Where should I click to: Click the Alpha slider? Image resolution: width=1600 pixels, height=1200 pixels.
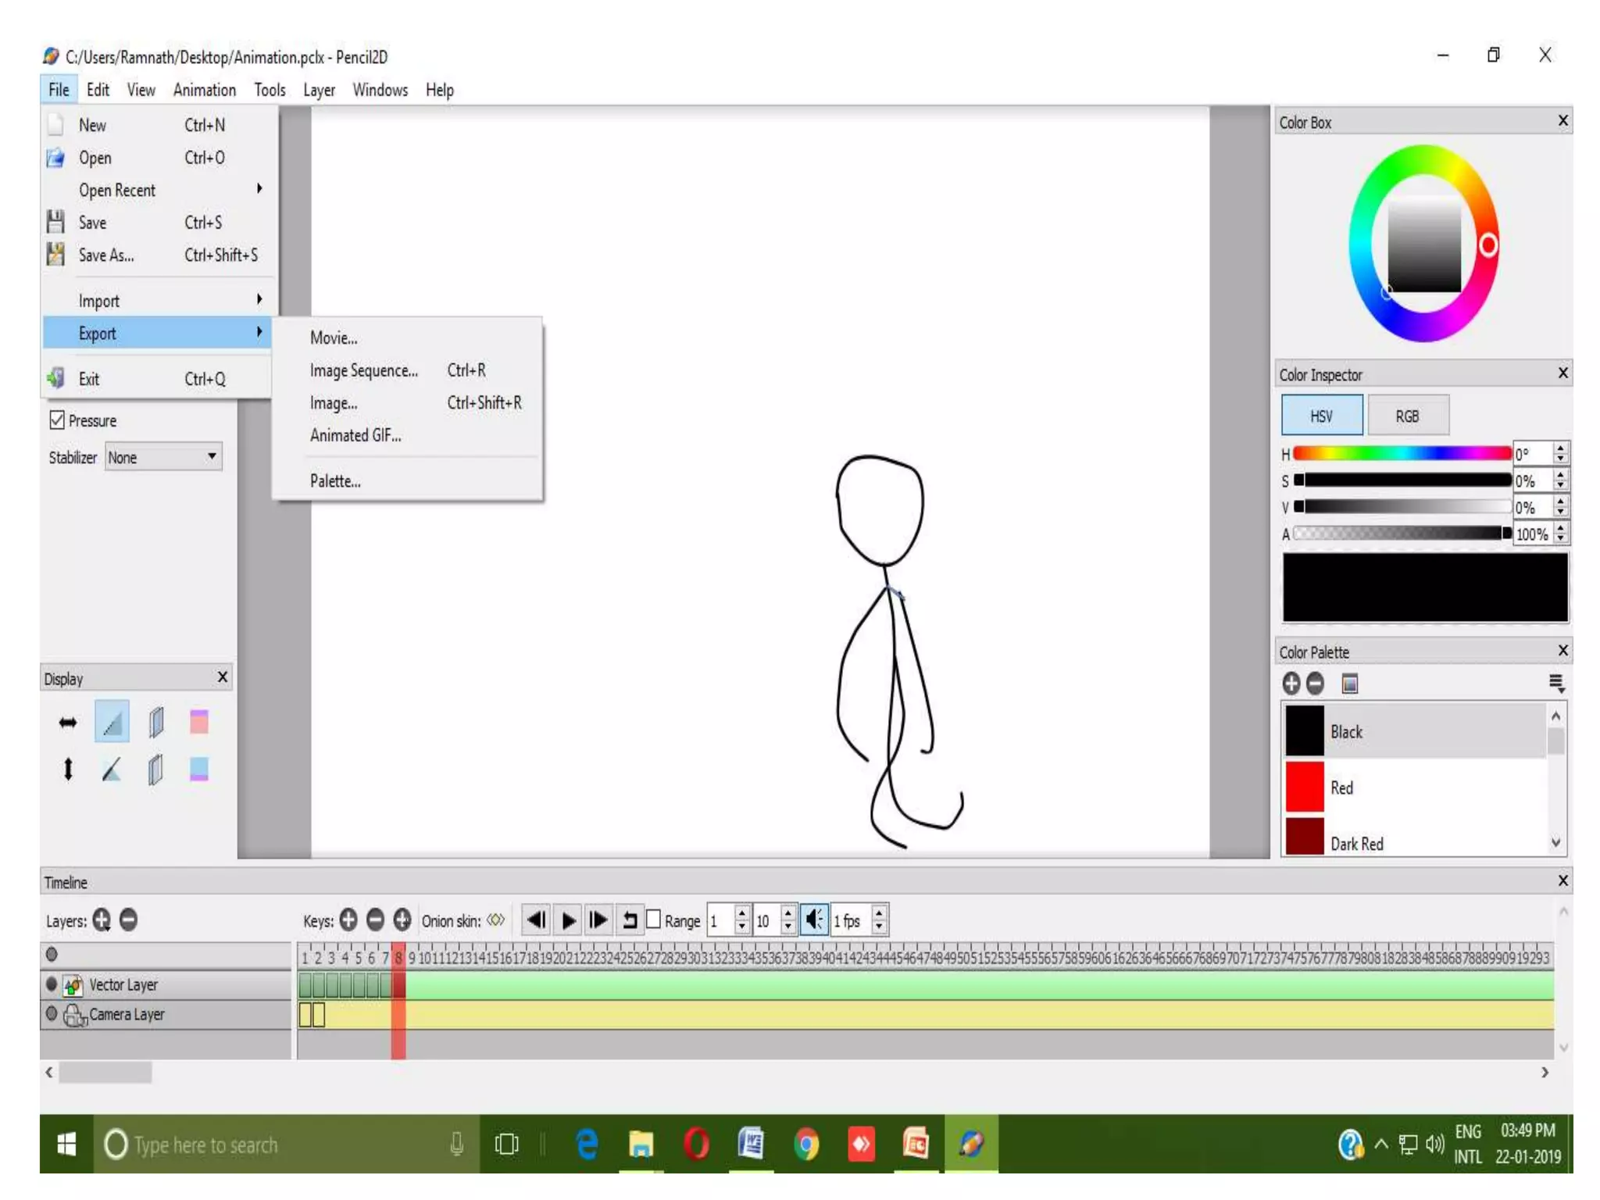point(1402,533)
